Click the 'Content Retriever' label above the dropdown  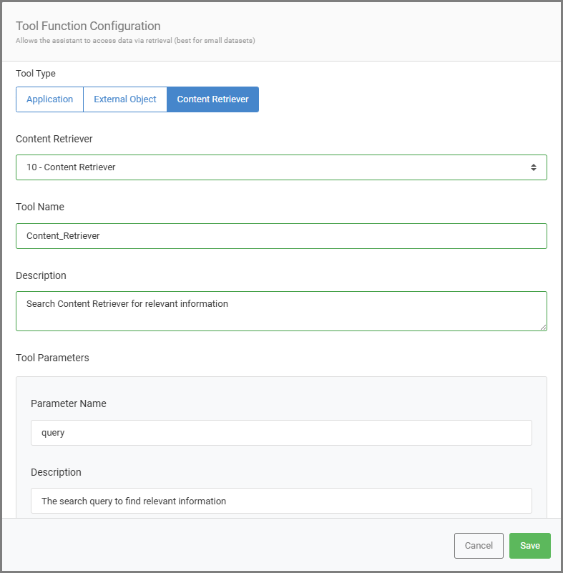54,139
